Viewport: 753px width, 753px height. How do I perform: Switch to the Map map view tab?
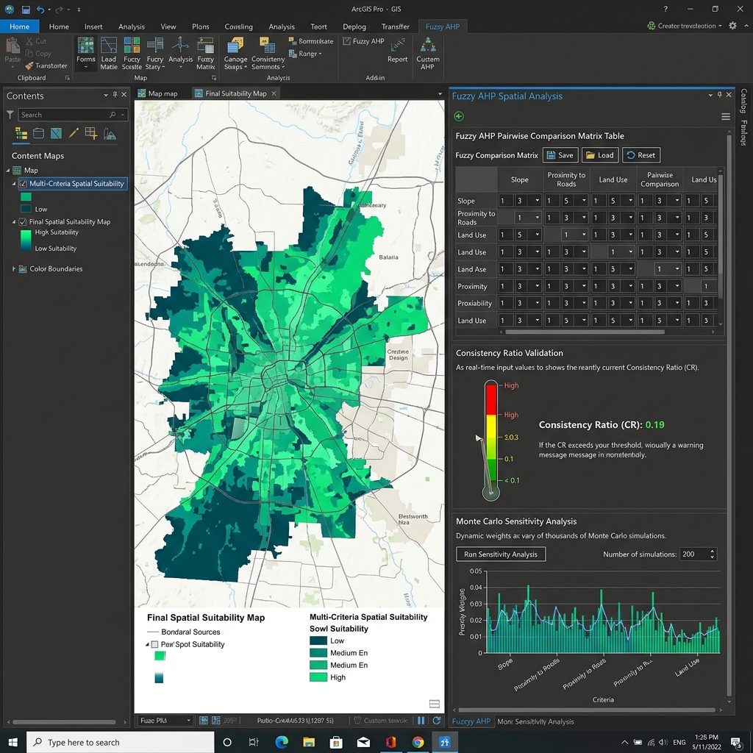click(x=158, y=93)
